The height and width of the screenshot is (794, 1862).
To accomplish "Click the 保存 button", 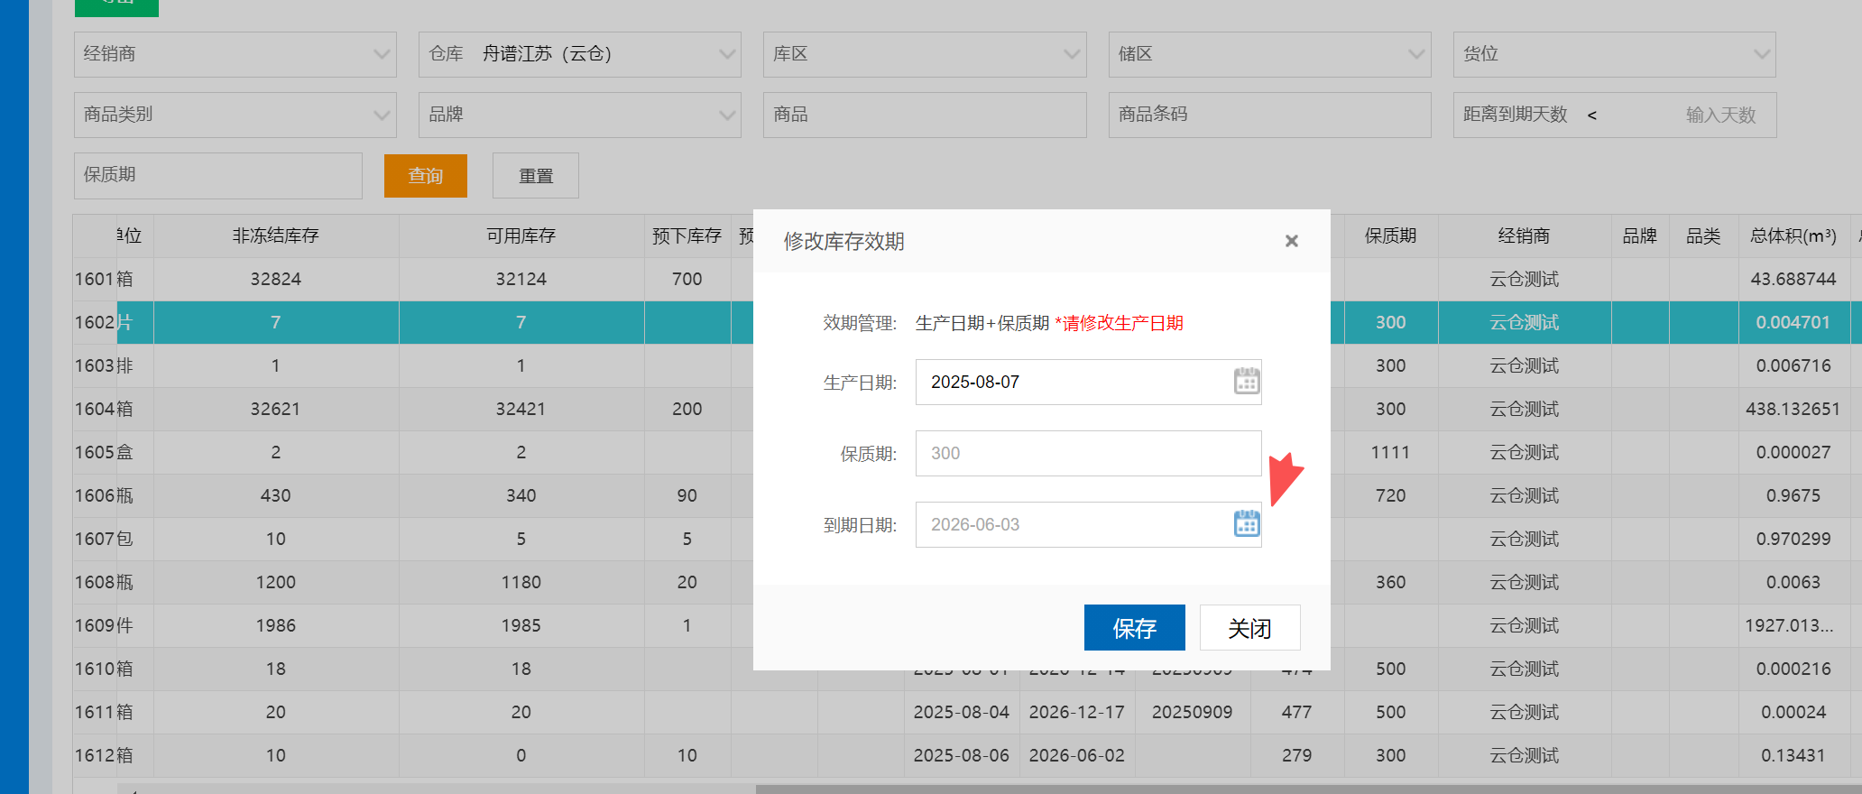I will coord(1134,628).
